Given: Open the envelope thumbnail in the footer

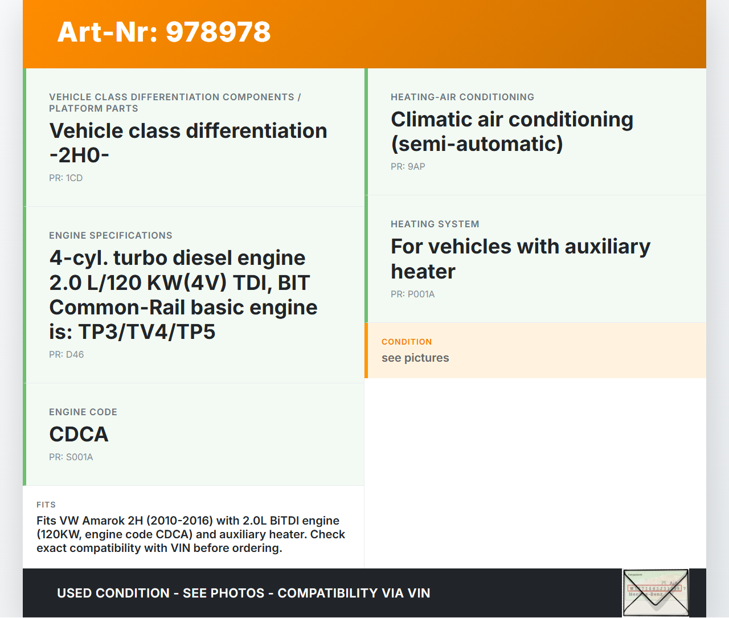Looking at the screenshot, I should 656,592.
